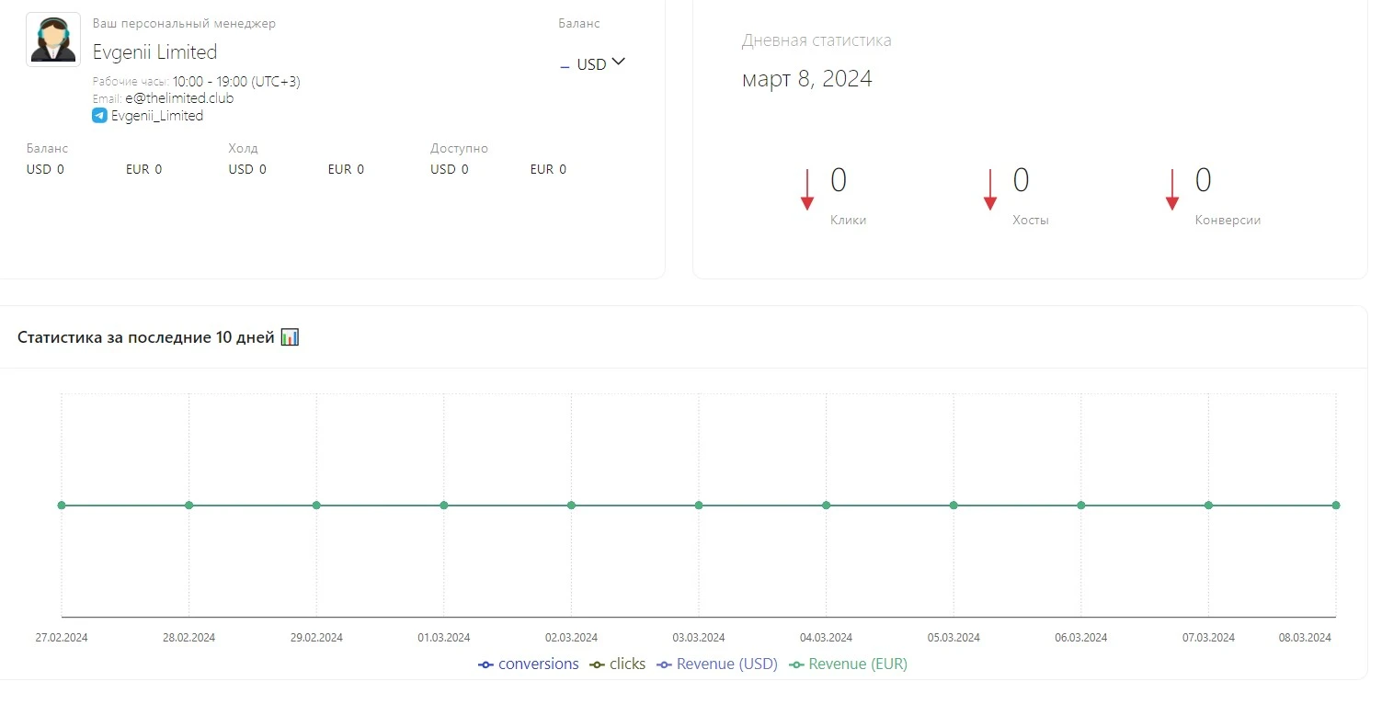Click the personal manager avatar image
1382x704 pixels.
point(53,40)
